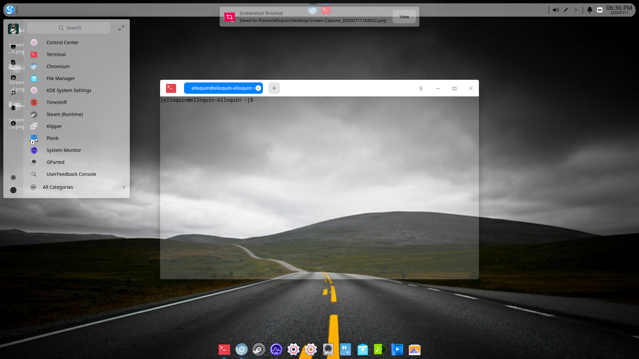This screenshot has height=359, width=639.
Task: Launch Plank dock manager
Action: pos(53,138)
